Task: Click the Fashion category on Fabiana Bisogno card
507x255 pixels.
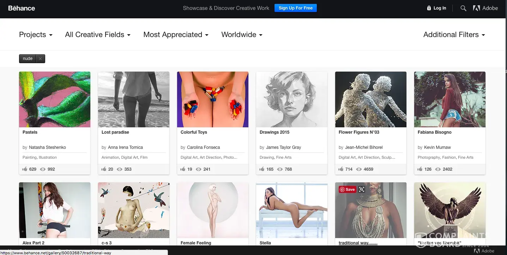Action: click(449, 158)
